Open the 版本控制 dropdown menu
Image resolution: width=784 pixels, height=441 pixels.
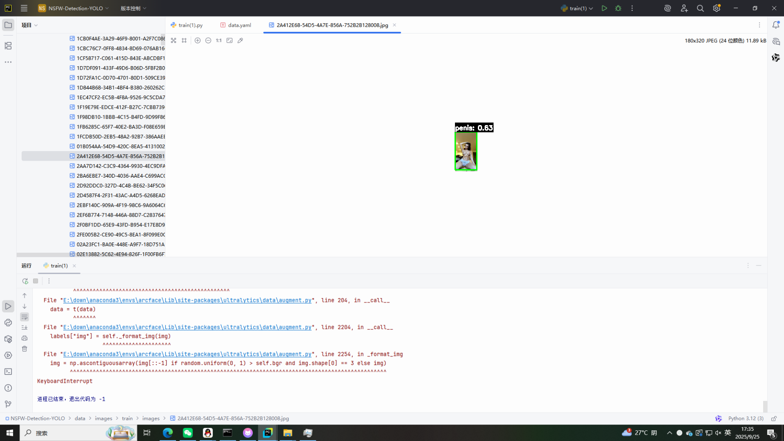[133, 8]
